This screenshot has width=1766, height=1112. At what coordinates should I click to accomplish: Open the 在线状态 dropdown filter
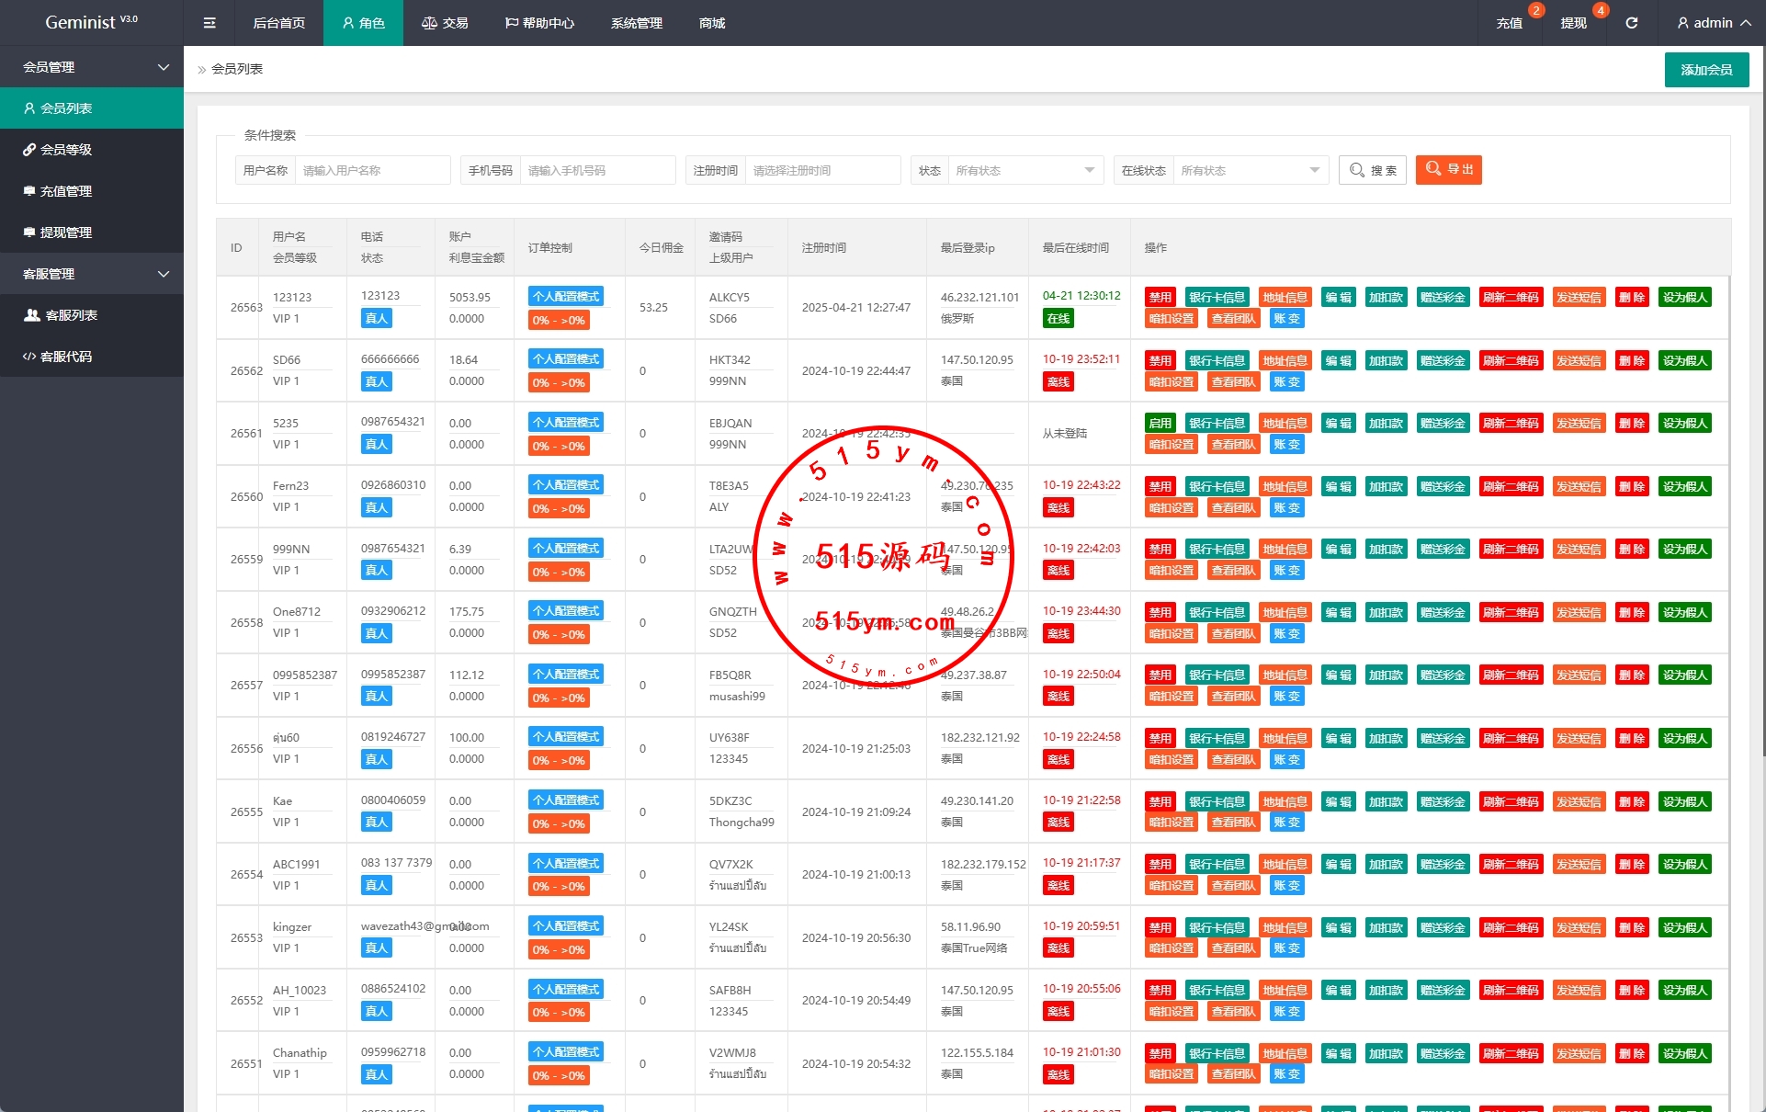tap(1250, 171)
